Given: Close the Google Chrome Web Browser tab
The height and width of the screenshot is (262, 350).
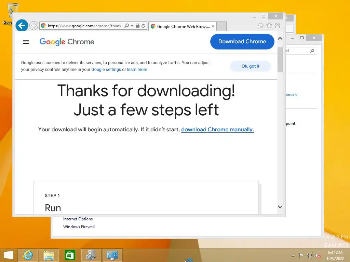Looking at the screenshot, I should 213,26.
